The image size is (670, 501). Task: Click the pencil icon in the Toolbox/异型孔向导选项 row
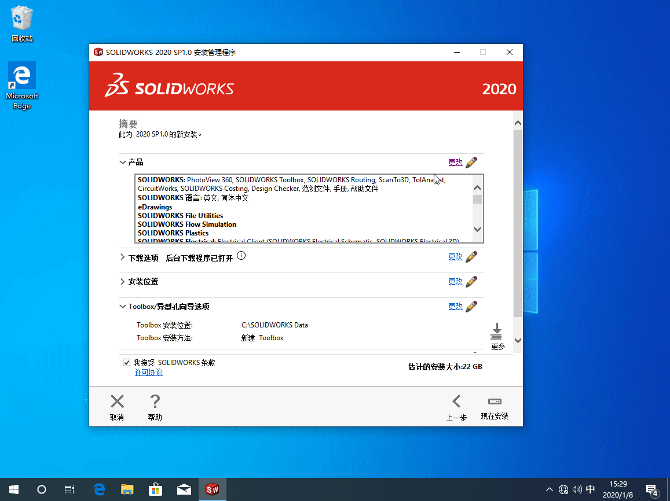click(471, 307)
